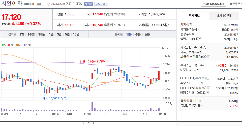Open the 기업개요 dropdown

(101, 4)
